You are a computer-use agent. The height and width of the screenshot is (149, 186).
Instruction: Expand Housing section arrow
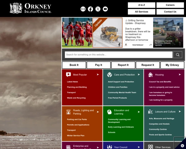(180, 74)
